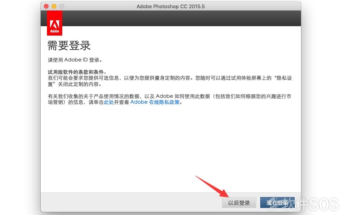Click the 以后登录 (Sign in later) button

click(x=239, y=203)
